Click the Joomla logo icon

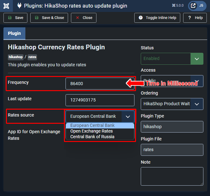[6, 6]
